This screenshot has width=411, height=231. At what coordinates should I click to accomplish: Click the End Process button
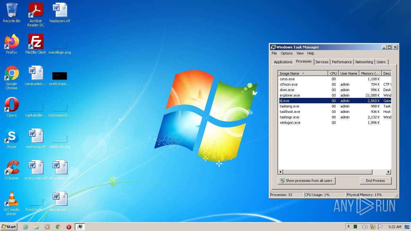click(375, 181)
